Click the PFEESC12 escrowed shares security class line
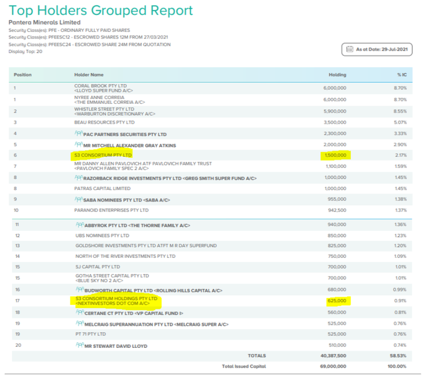The height and width of the screenshot is (379, 430). tap(88, 37)
